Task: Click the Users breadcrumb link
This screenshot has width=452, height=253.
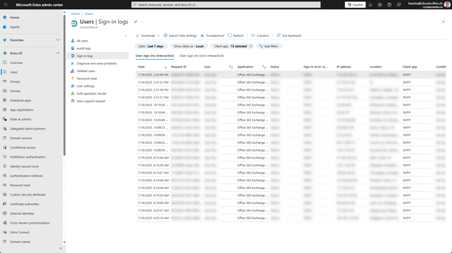Action: [89, 14]
